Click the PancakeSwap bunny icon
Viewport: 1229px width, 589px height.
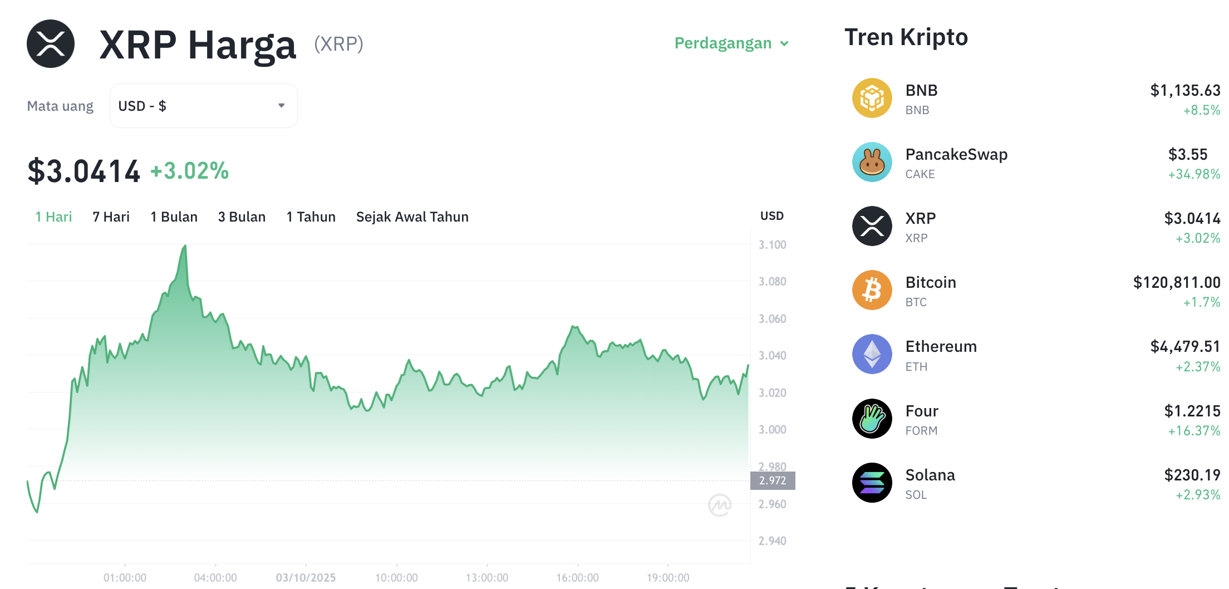click(872, 162)
